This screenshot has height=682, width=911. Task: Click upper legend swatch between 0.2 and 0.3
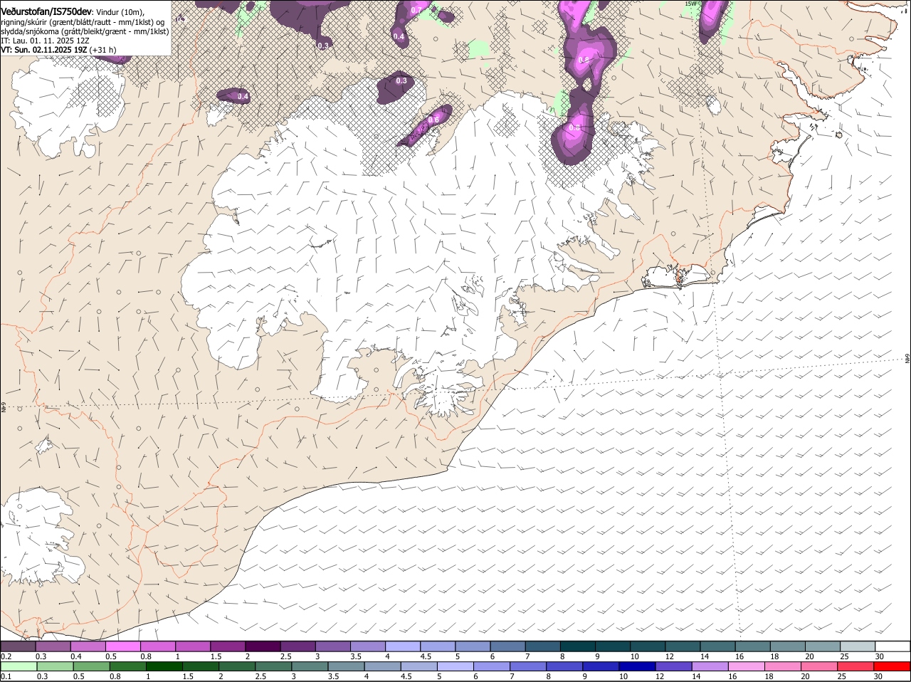coord(18,646)
